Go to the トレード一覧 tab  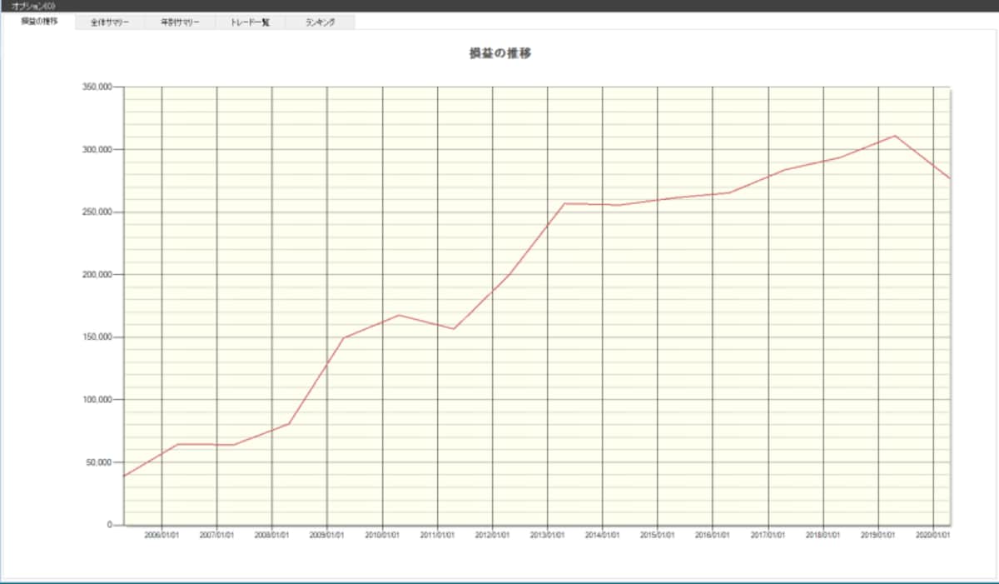[x=250, y=22]
